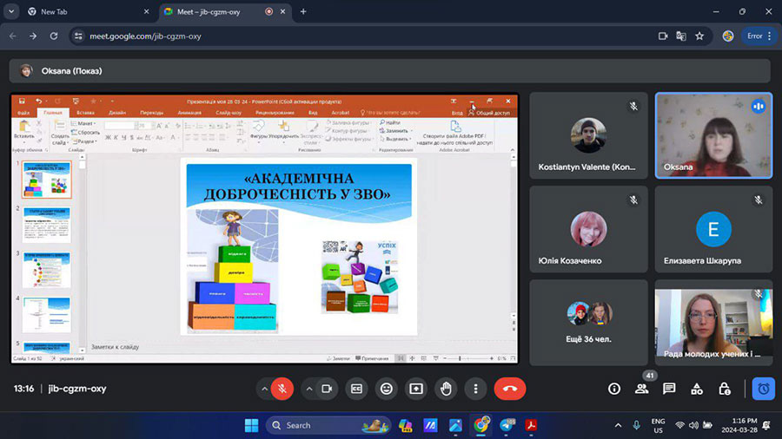The height and width of the screenshot is (439, 782).
Task: Open the emoji reactions button
Action: click(387, 389)
